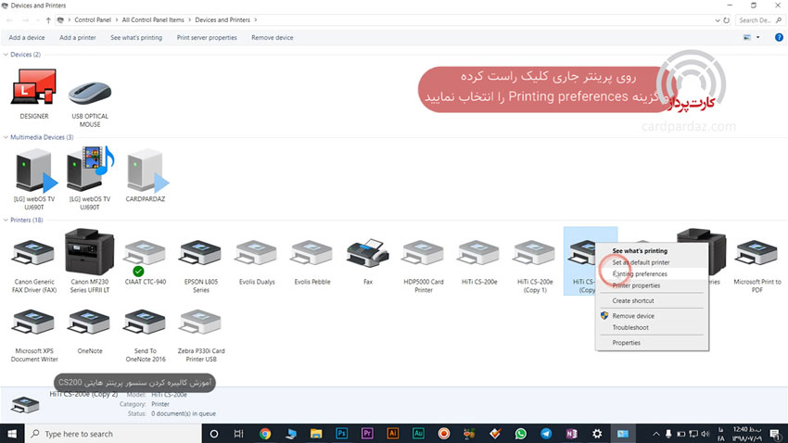Choose Printing preferences in context menu
The image size is (788, 443).
pyautogui.click(x=652, y=273)
